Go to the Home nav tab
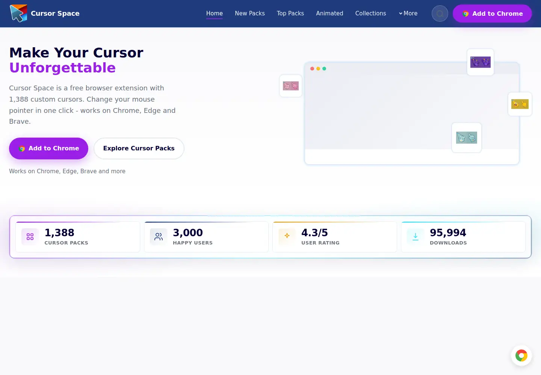Viewport: 541px width, 375px height. [x=215, y=13]
